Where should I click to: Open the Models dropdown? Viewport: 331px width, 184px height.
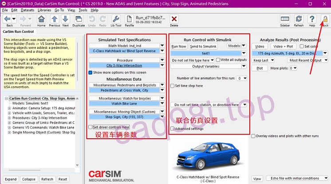[x=236, y=46]
